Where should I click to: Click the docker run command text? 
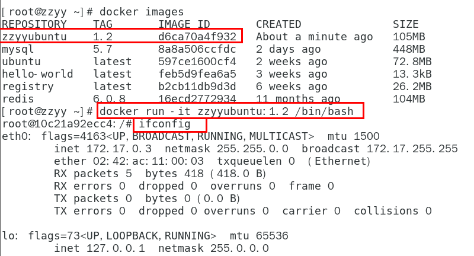pyautogui.click(x=230, y=111)
